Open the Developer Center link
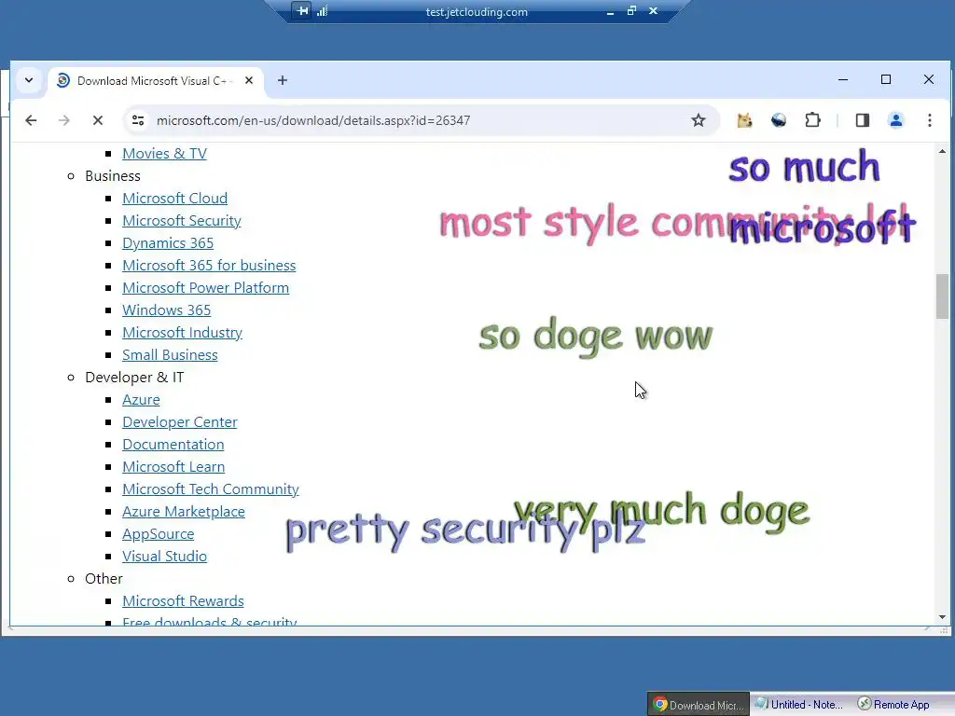Image resolution: width=955 pixels, height=716 pixels. [x=180, y=422]
